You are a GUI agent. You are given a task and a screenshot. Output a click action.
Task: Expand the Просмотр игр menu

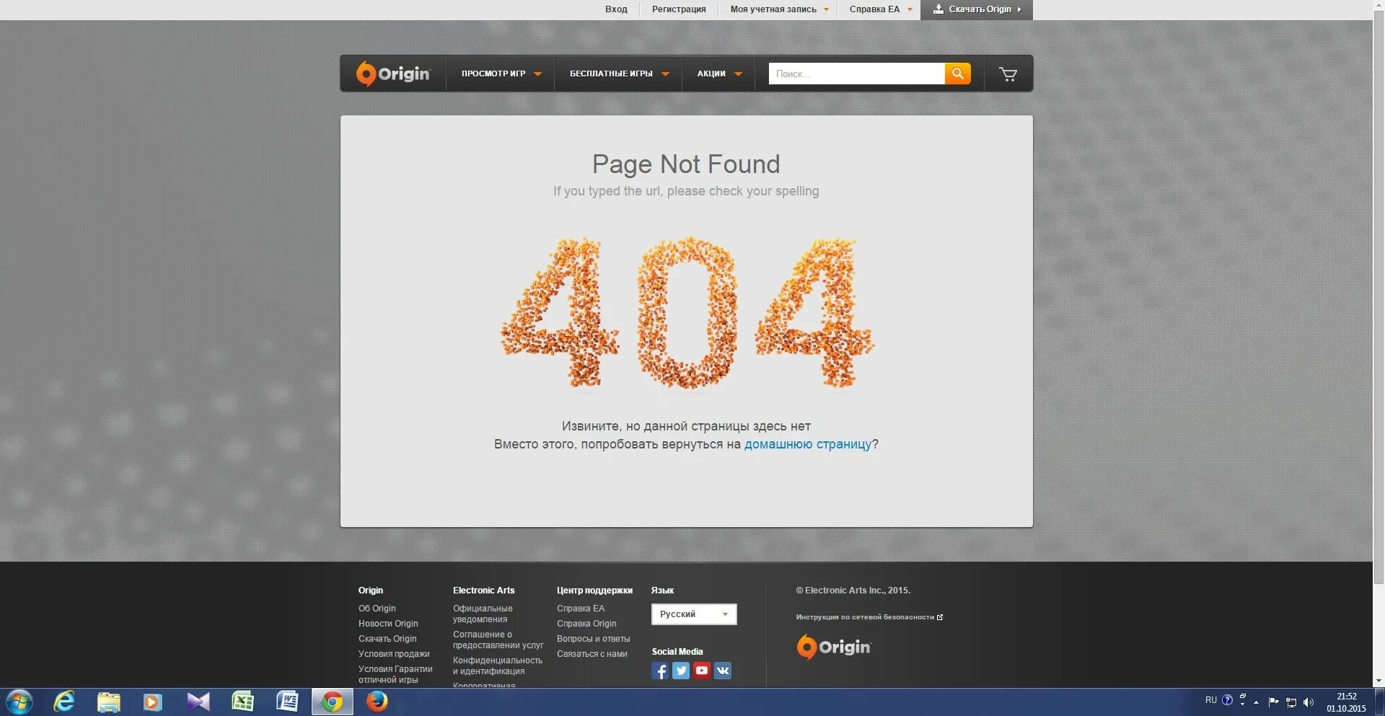tap(501, 74)
